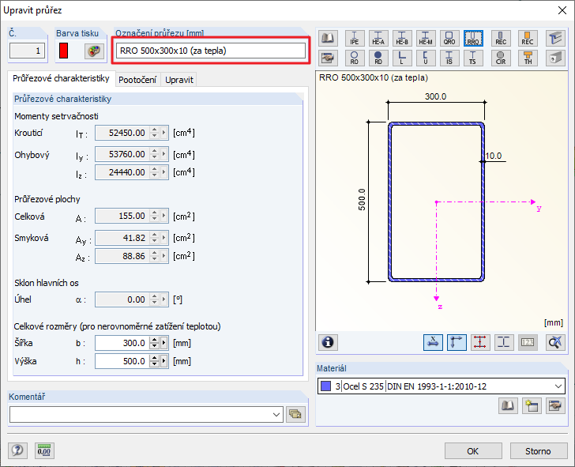This screenshot has width=575, height=467.
Task: Select the TS parametric section
Action: click(473, 58)
